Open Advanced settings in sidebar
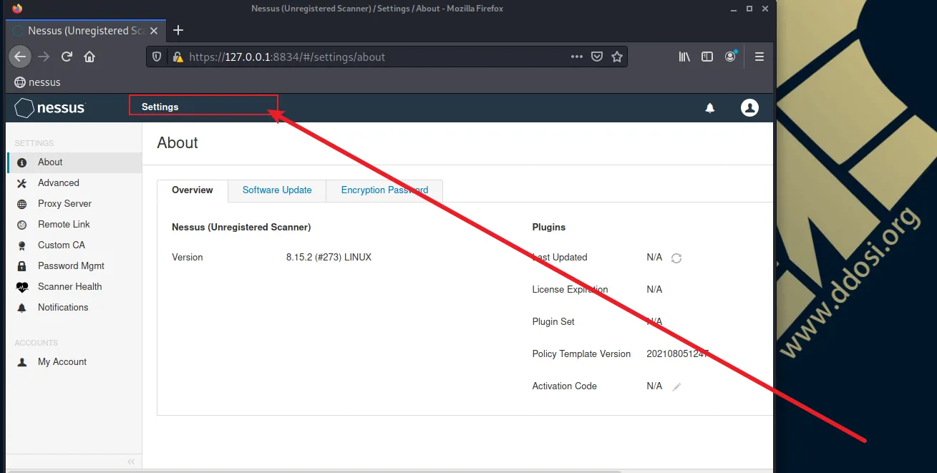 coord(58,183)
